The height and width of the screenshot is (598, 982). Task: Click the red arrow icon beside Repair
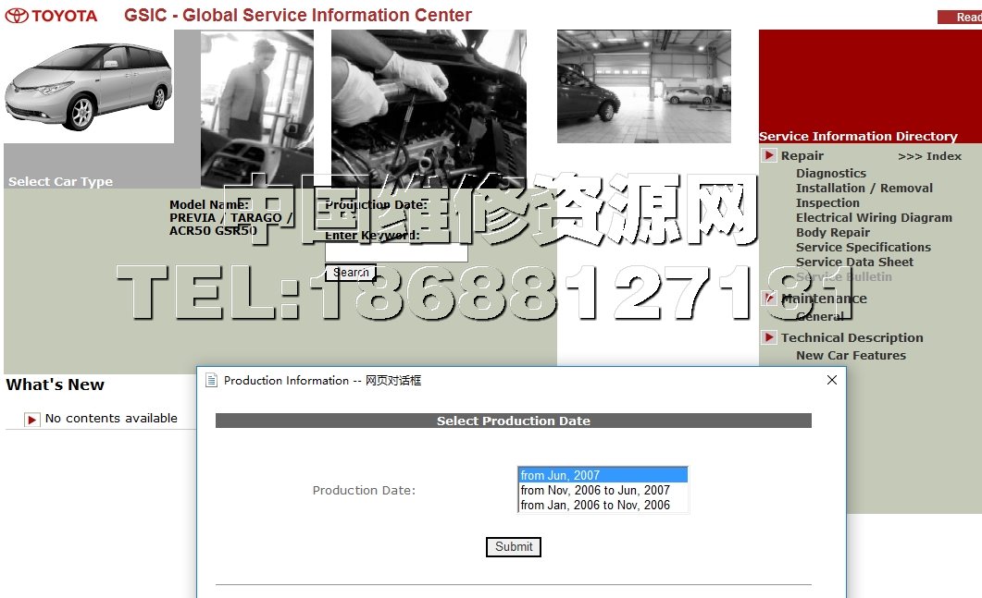[769, 155]
